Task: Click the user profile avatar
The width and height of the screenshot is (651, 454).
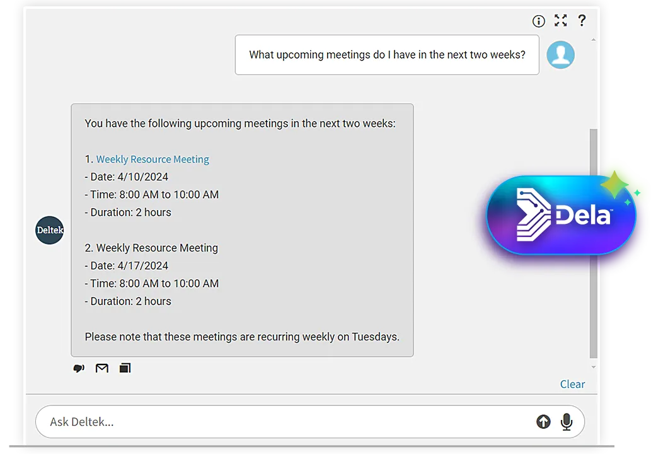Action: (560, 55)
